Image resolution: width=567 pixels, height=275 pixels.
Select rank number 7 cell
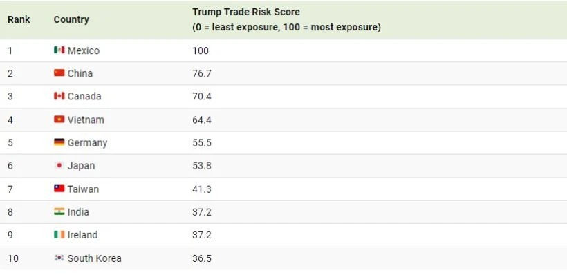10,189
